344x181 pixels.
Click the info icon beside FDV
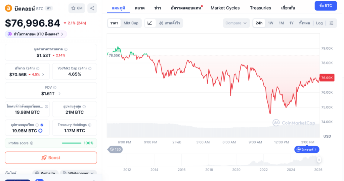coord(55,88)
